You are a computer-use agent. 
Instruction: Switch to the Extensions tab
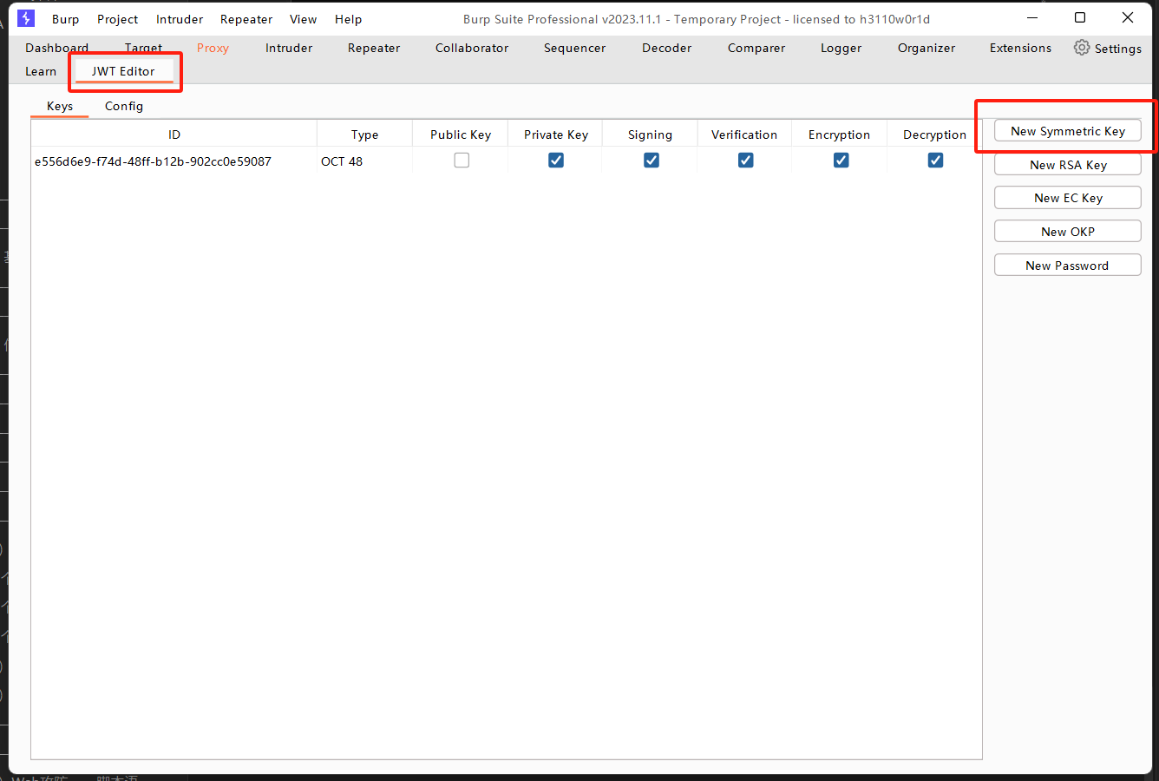click(x=1020, y=48)
